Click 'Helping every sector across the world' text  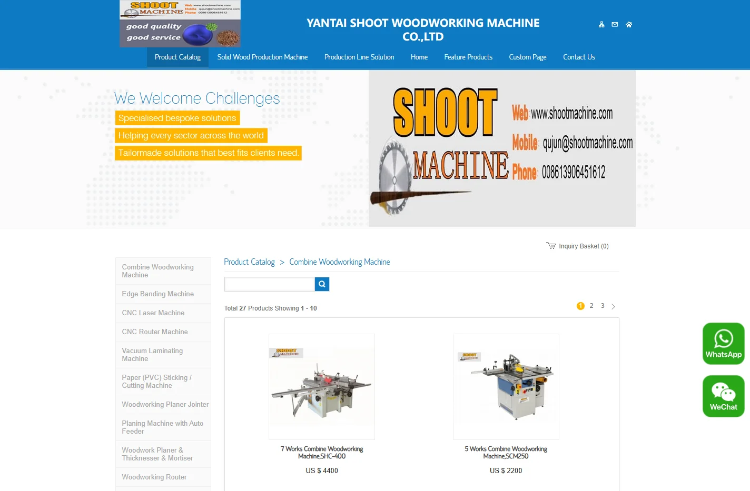[x=191, y=135]
